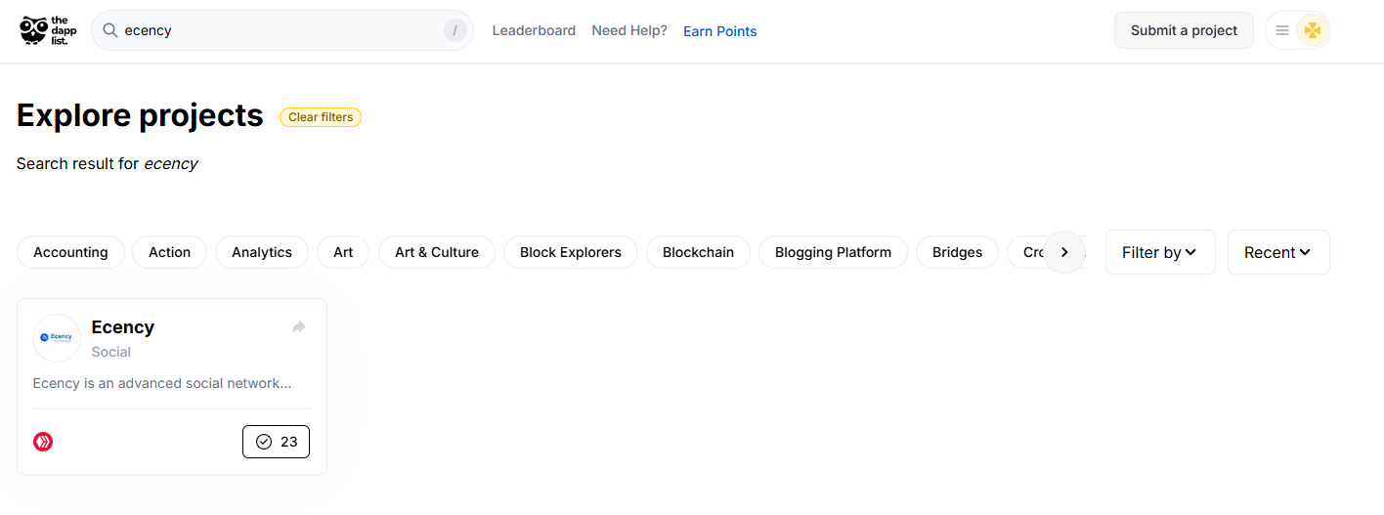Click Ecency description text in card
Image resolution: width=1384 pixels, height=515 pixels.
tap(162, 383)
